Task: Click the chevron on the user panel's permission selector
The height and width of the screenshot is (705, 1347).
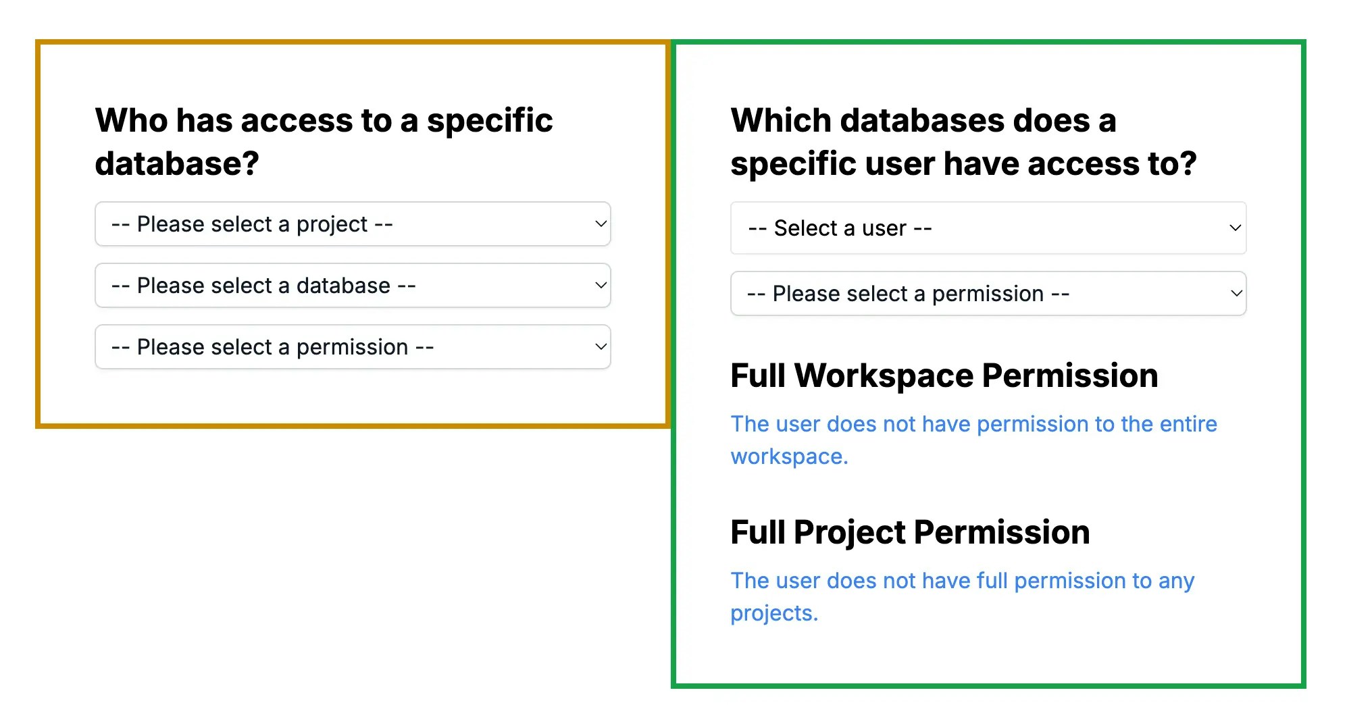Action: 1236,294
